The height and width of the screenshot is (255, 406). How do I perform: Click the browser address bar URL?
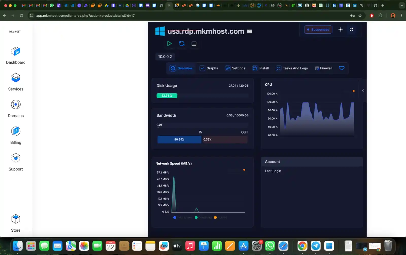click(x=85, y=16)
